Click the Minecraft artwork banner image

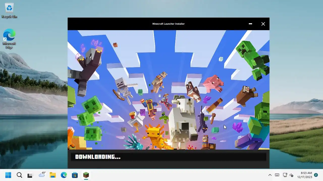click(x=169, y=90)
